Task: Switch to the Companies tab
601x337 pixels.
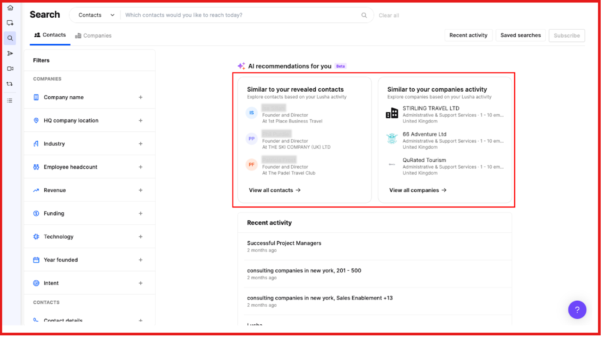Action: point(93,35)
